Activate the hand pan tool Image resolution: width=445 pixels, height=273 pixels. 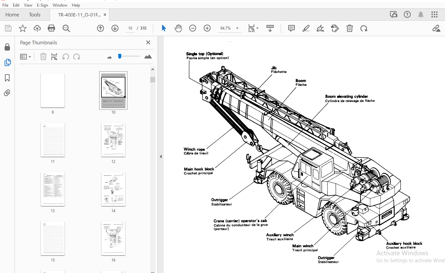tap(178, 28)
